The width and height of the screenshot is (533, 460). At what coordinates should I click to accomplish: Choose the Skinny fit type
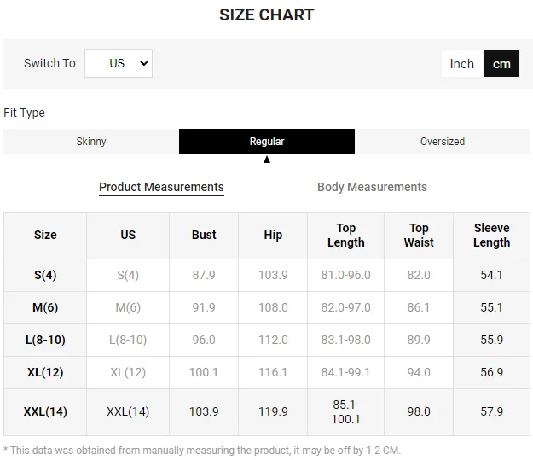tap(91, 142)
